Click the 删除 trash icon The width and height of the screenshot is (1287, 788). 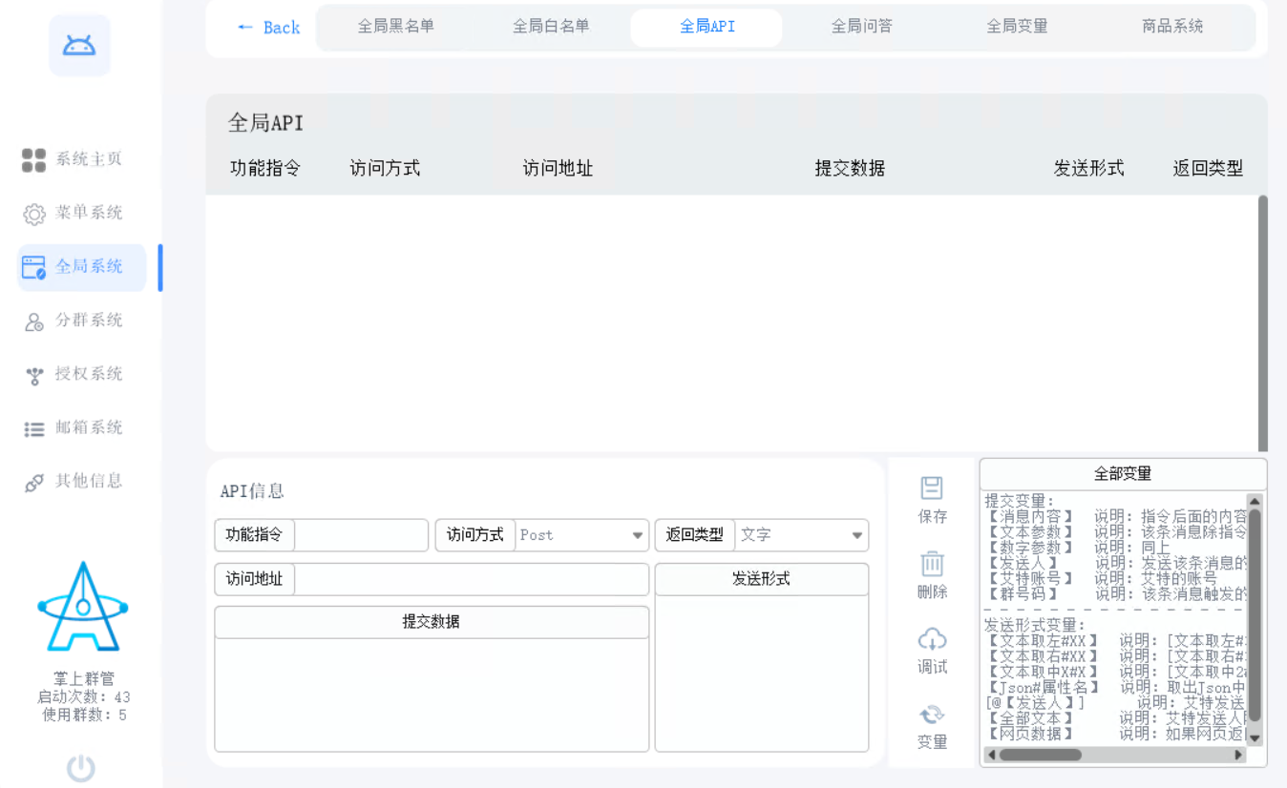[932, 563]
